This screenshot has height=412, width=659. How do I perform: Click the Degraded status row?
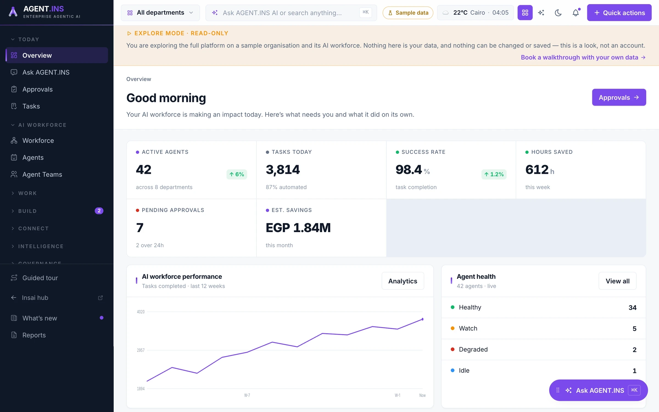pos(543,349)
